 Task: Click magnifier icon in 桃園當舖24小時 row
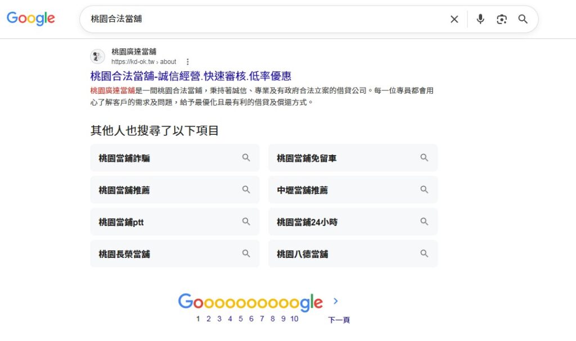(x=424, y=221)
